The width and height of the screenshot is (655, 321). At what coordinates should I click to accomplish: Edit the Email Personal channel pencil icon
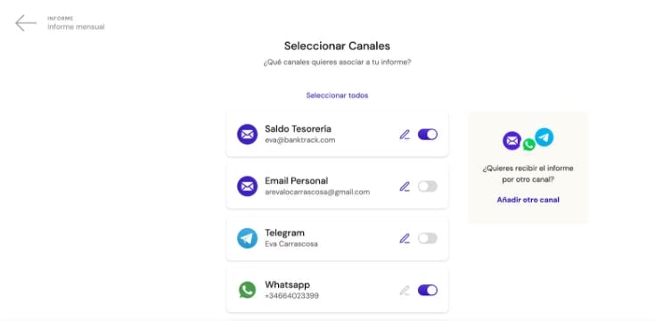click(x=405, y=186)
